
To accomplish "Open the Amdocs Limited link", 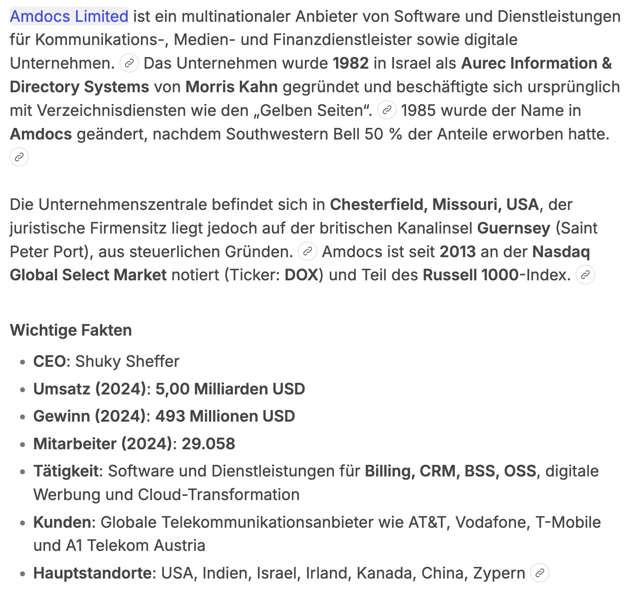I will coord(69,16).
